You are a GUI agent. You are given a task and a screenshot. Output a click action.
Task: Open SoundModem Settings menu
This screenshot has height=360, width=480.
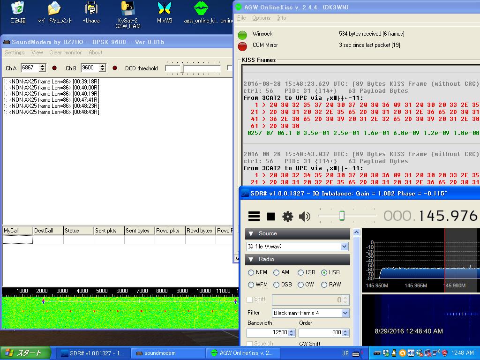(15, 52)
